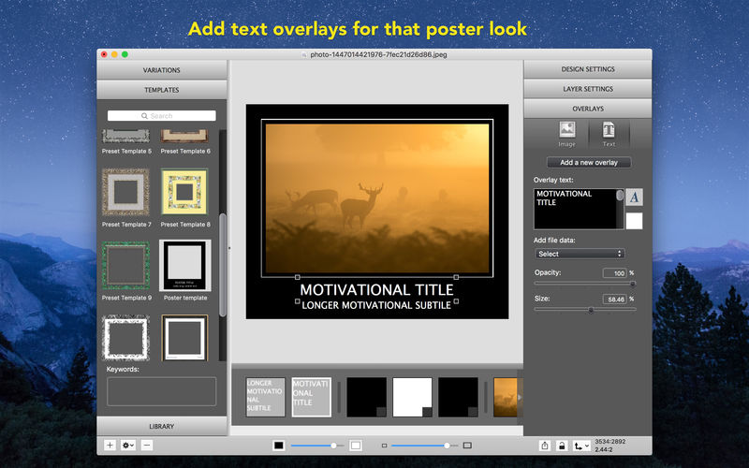
Task: Select the Poster template thumbnail
Action: point(184,266)
